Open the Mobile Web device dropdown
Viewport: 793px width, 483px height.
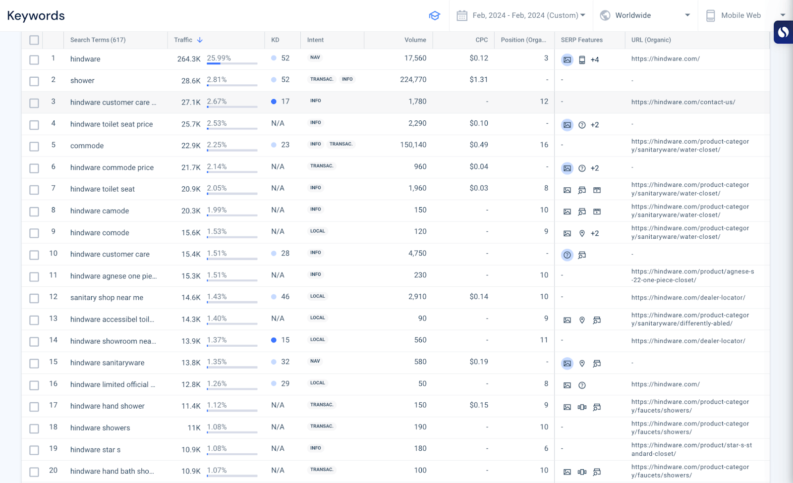point(745,15)
